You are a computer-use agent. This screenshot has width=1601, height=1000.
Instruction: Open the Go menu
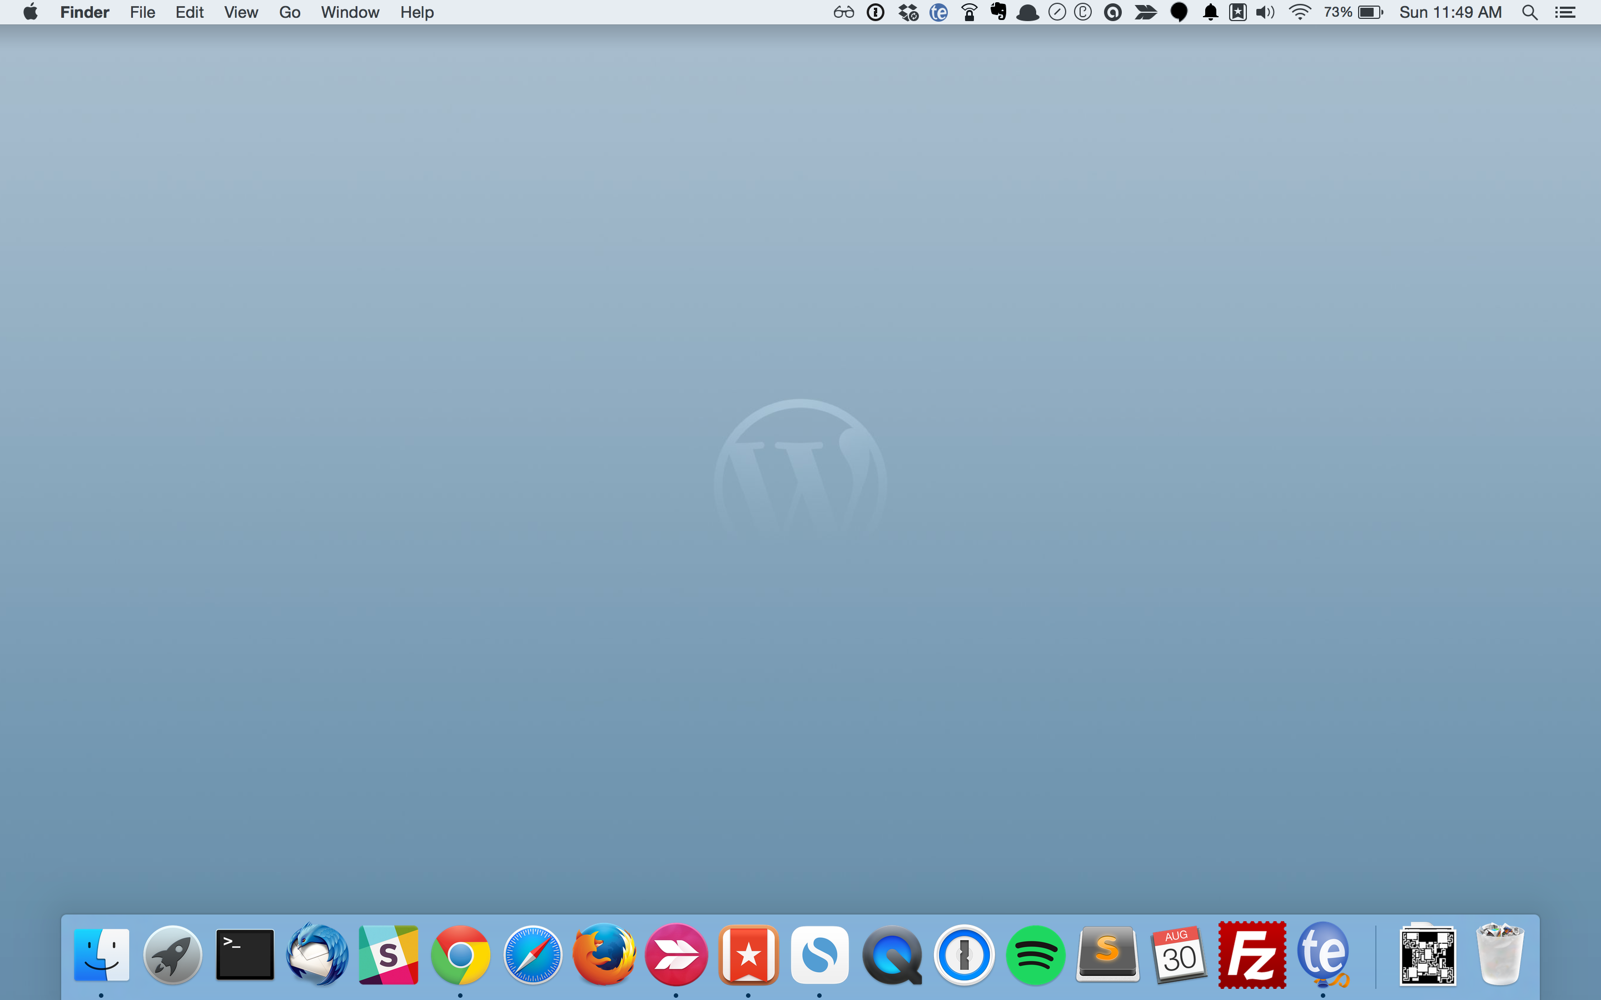289,13
